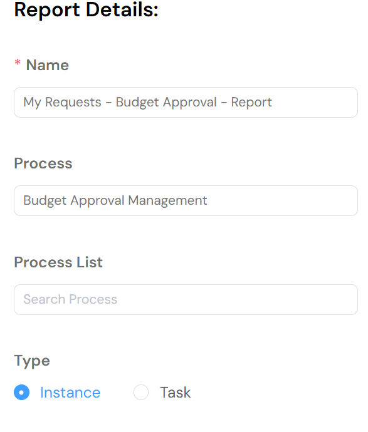
Task: Place cursor on 'Management' in Process field
Action: 167,200
